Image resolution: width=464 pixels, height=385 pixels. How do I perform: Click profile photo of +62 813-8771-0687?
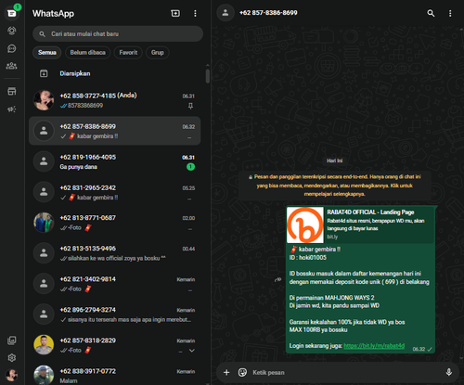pyautogui.click(x=44, y=223)
